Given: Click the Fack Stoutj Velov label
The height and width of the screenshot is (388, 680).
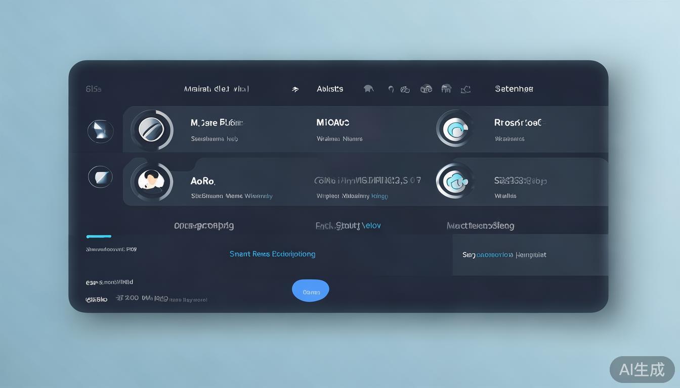Looking at the screenshot, I should (x=348, y=226).
